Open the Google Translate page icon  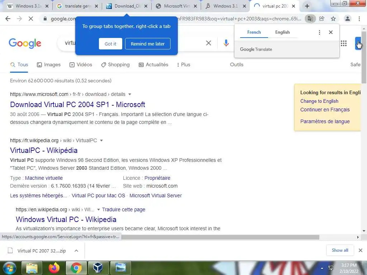coord(310,19)
